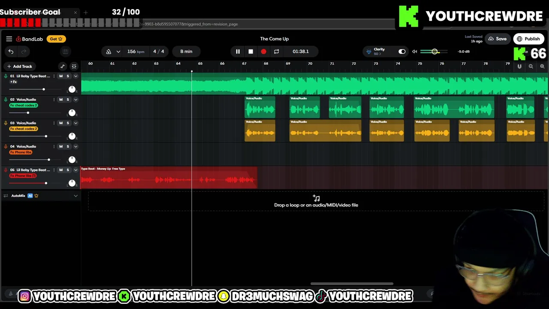Mute track 03 Voice/Audio
The image size is (549, 309).
tap(61, 123)
